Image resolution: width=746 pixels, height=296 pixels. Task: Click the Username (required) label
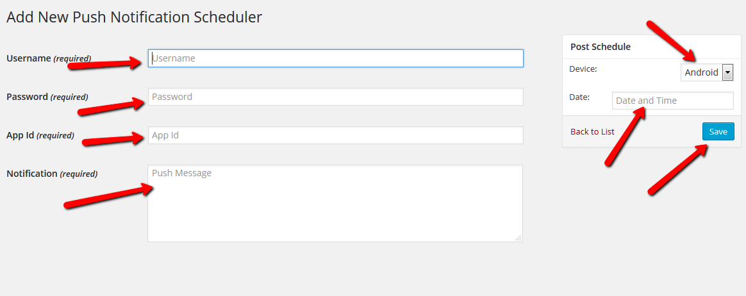pos(49,58)
